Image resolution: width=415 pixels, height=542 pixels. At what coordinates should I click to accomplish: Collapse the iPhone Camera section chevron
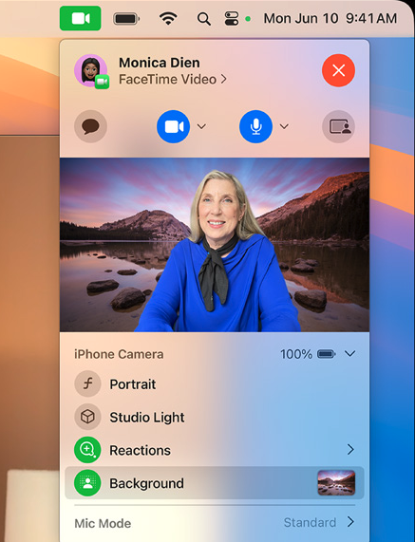click(x=350, y=354)
